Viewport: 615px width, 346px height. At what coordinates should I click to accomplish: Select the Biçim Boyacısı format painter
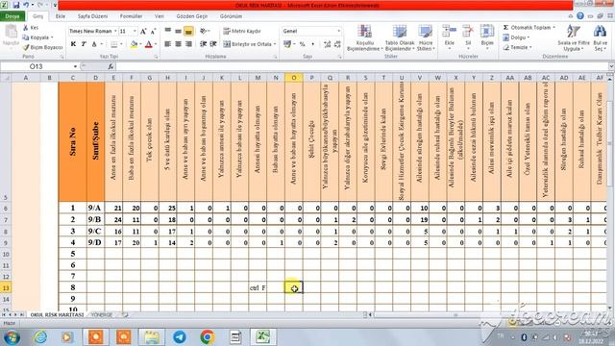pyautogui.click(x=42, y=47)
